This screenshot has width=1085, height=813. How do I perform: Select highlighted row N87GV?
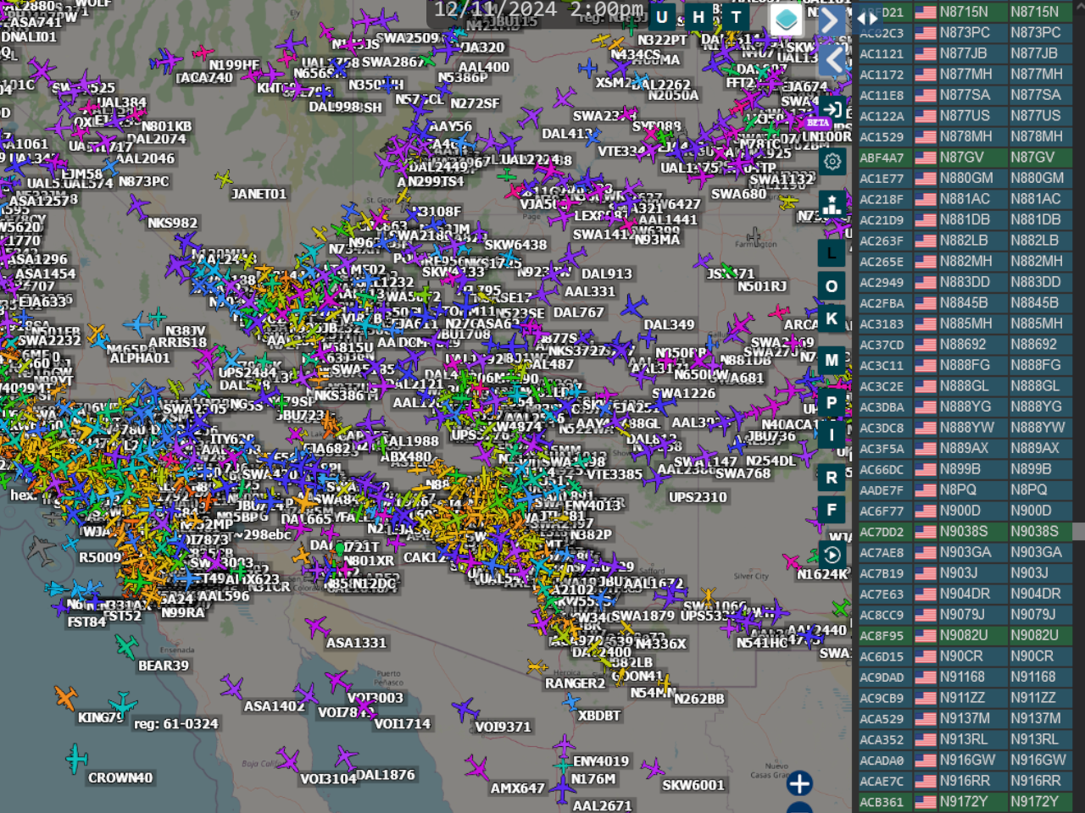pyautogui.click(x=965, y=158)
